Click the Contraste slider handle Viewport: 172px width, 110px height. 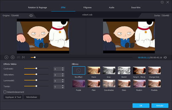click(36, 68)
